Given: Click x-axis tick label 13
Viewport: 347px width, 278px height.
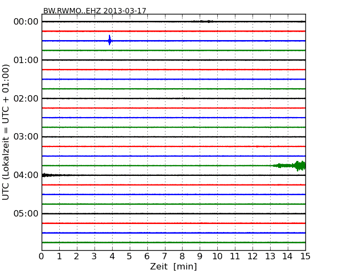Looking at the screenshot, I should pyautogui.click(x=270, y=257).
